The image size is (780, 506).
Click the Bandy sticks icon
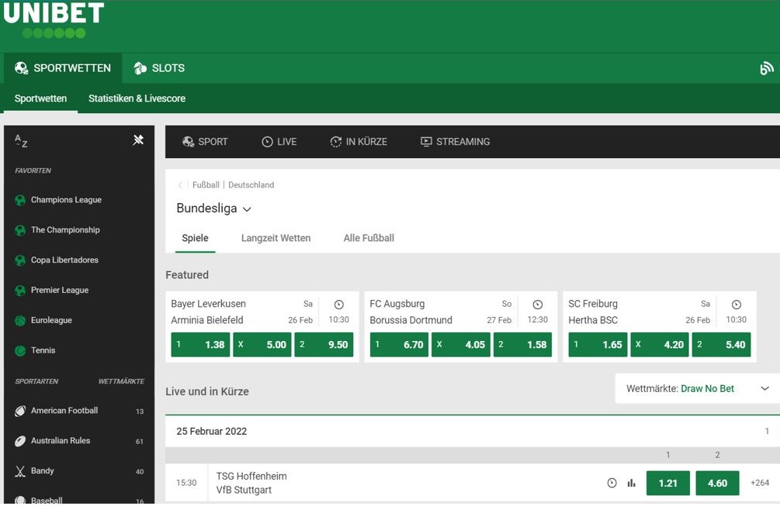(x=20, y=471)
